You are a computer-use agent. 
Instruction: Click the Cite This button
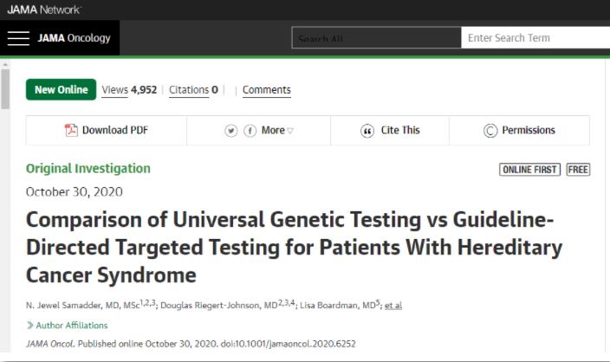pos(390,130)
